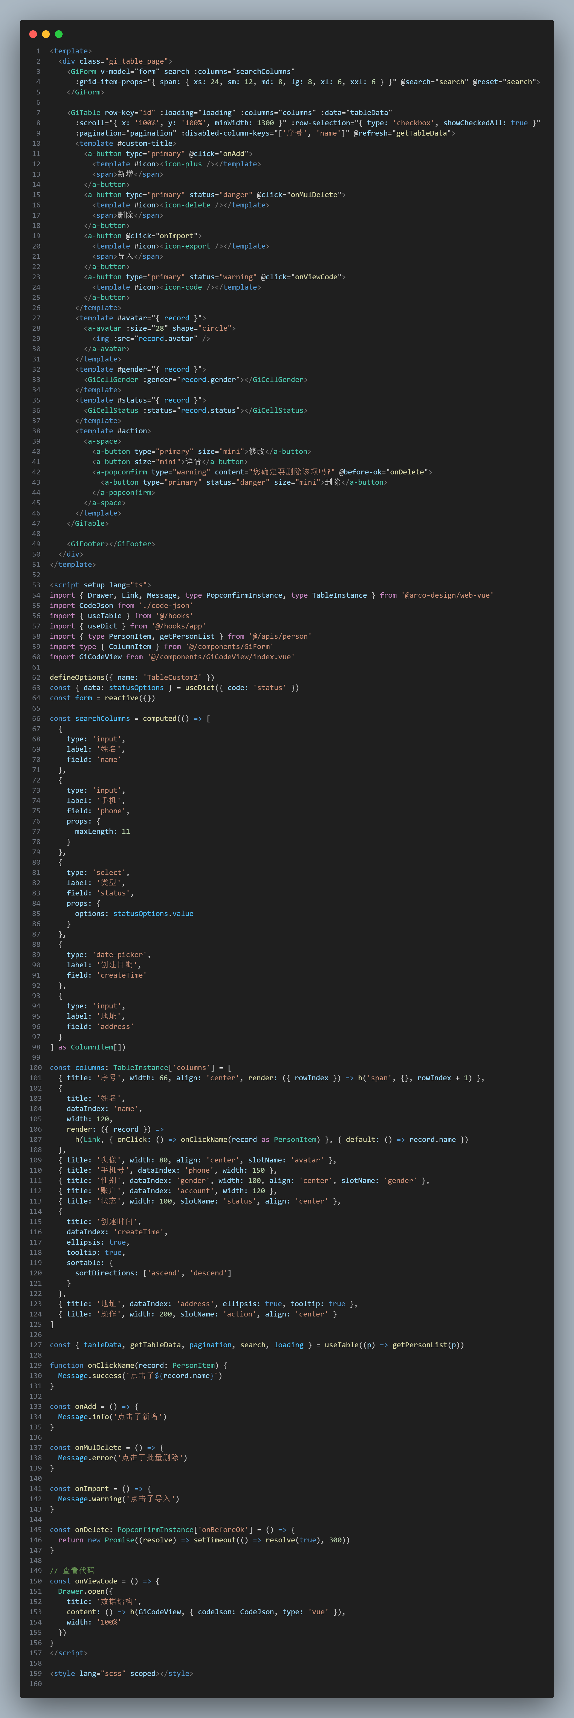
Task: Click @click="onImport" on line 19
Action: (x=162, y=236)
